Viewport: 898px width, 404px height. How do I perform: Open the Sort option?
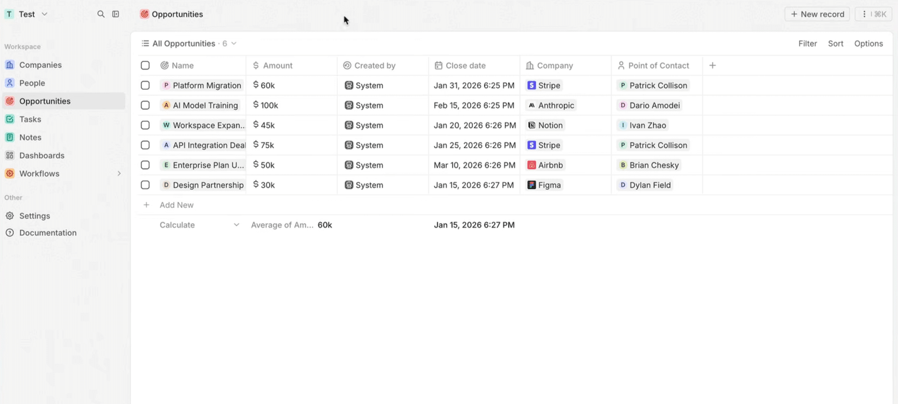(x=836, y=43)
